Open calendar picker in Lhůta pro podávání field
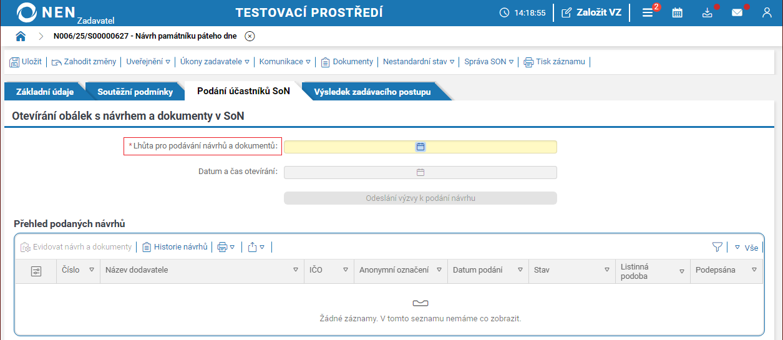Image resolution: width=783 pixels, height=340 pixels. pyautogui.click(x=421, y=147)
